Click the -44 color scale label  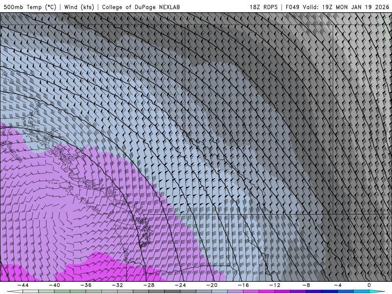(23, 285)
